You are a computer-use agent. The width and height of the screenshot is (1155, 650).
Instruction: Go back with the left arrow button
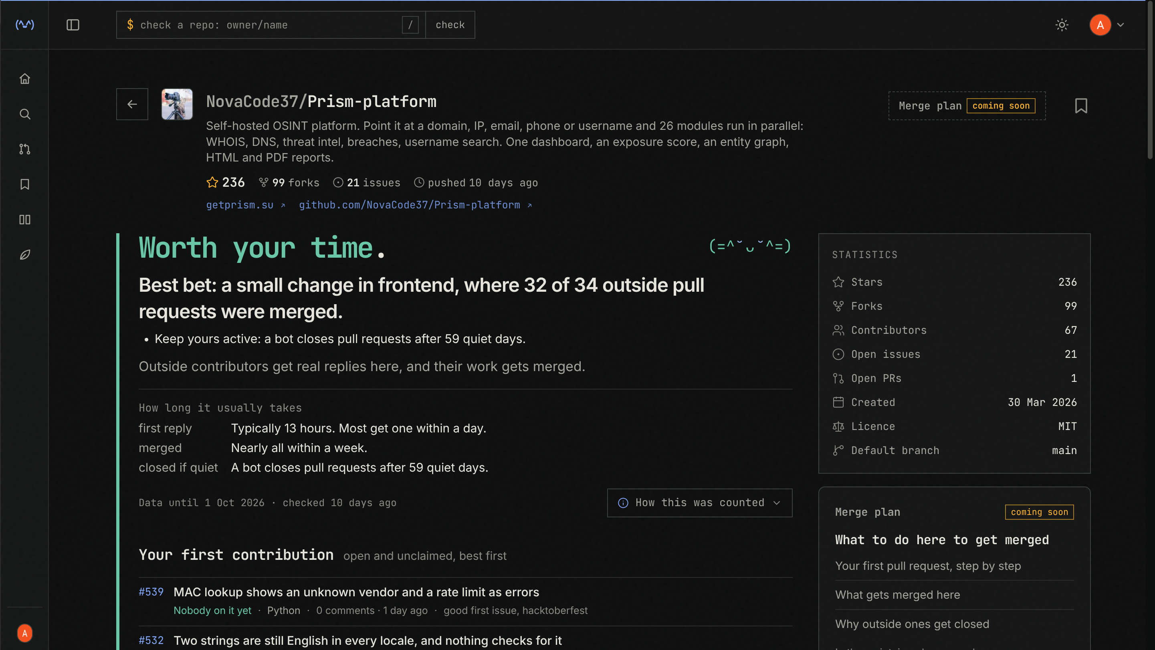(132, 104)
